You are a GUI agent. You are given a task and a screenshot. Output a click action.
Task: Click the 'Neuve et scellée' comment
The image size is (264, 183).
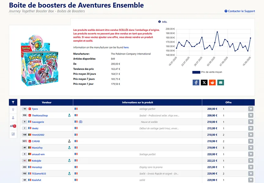(149, 122)
